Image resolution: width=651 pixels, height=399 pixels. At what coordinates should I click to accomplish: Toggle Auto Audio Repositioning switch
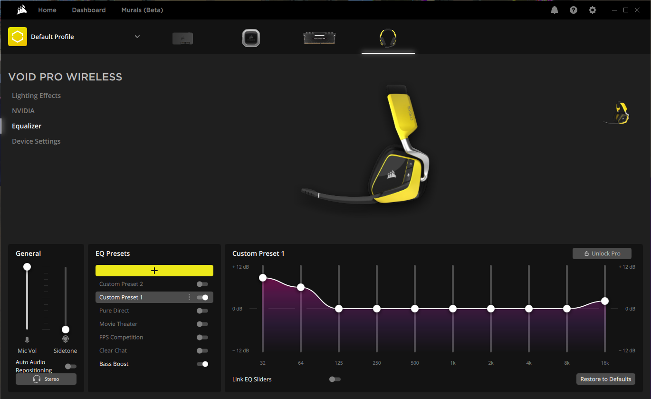71,366
